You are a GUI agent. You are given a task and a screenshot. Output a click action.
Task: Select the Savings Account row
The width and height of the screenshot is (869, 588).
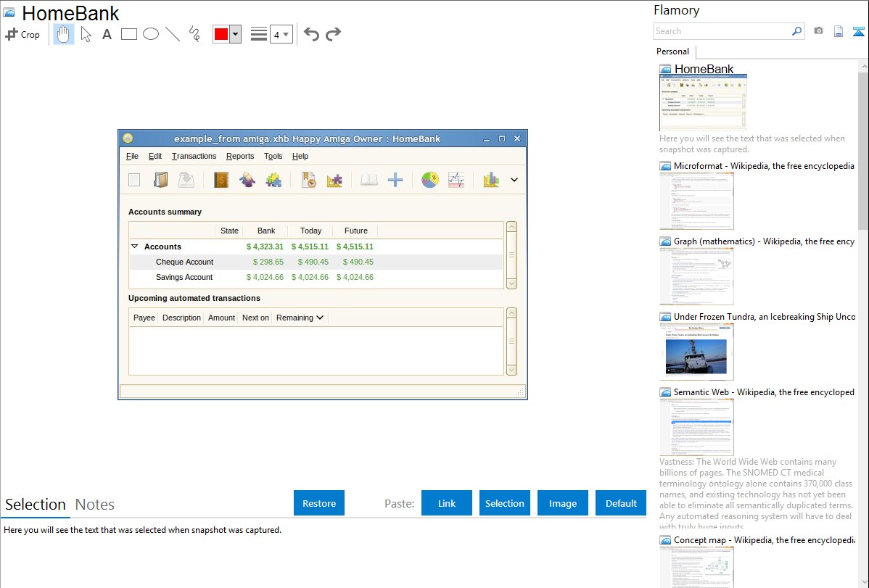click(x=316, y=277)
